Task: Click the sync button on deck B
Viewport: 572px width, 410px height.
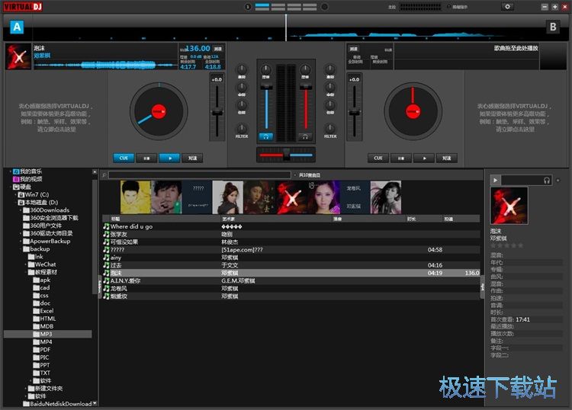Action: 447,159
